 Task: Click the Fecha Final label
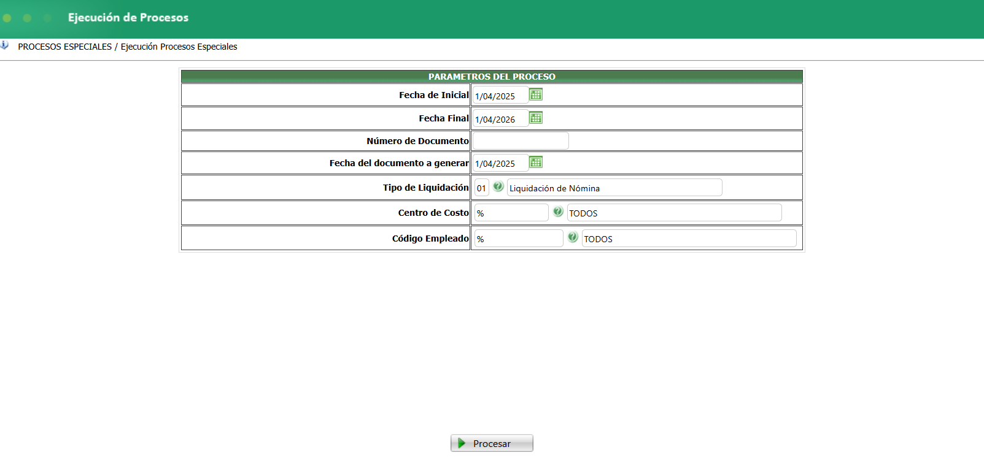[x=444, y=118]
